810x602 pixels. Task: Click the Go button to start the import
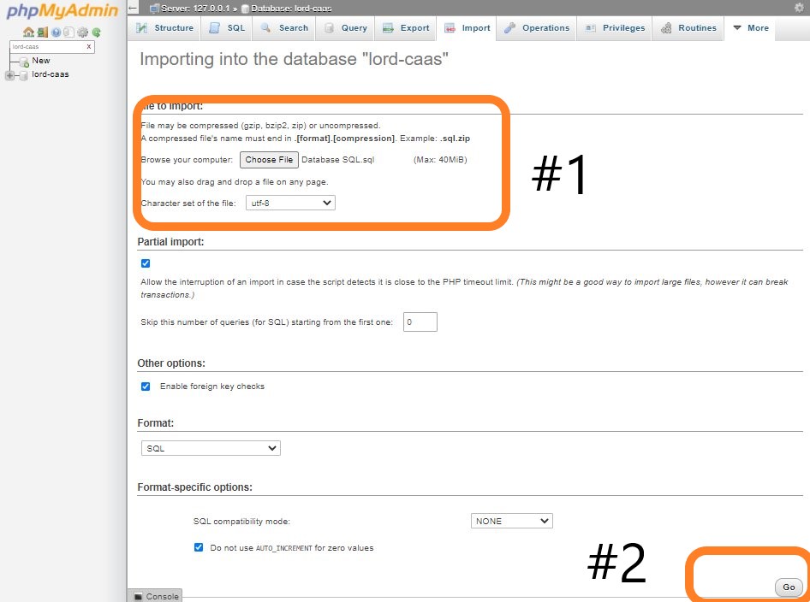pyautogui.click(x=788, y=587)
